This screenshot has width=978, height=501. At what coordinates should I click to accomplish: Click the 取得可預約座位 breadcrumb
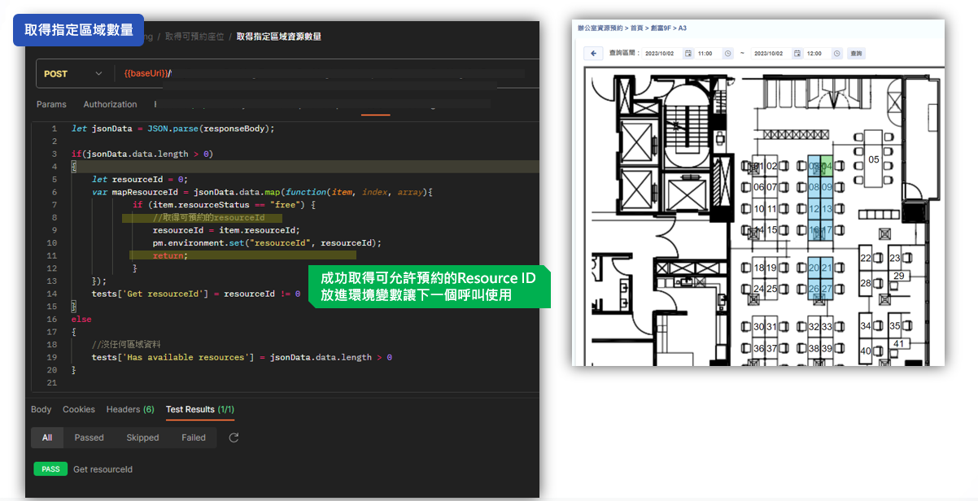194,37
